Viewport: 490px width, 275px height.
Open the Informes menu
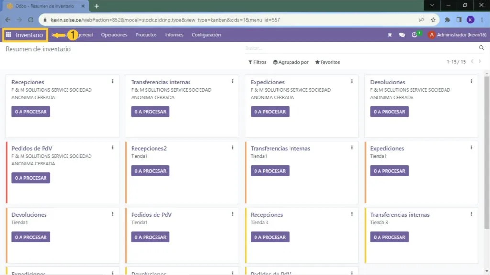174,35
